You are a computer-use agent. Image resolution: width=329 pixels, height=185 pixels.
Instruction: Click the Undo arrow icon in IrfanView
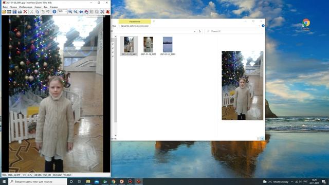coord(48,11)
